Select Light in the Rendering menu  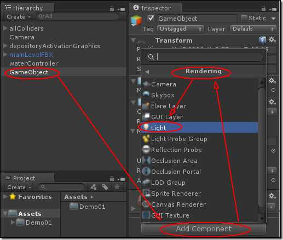pos(200,127)
